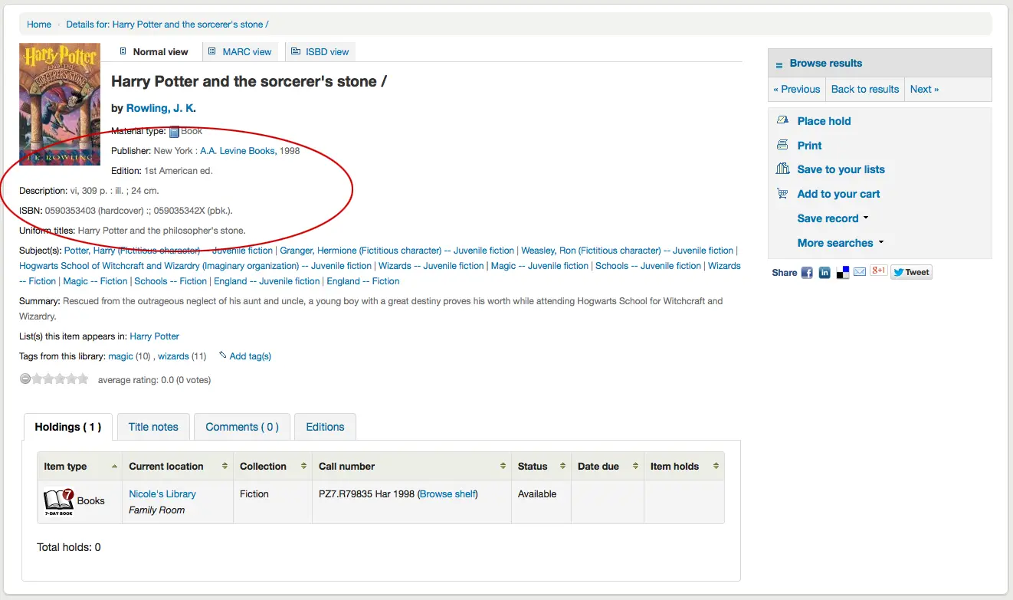Open the magic tag link
The height and width of the screenshot is (600, 1013).
tap(120, 356)
